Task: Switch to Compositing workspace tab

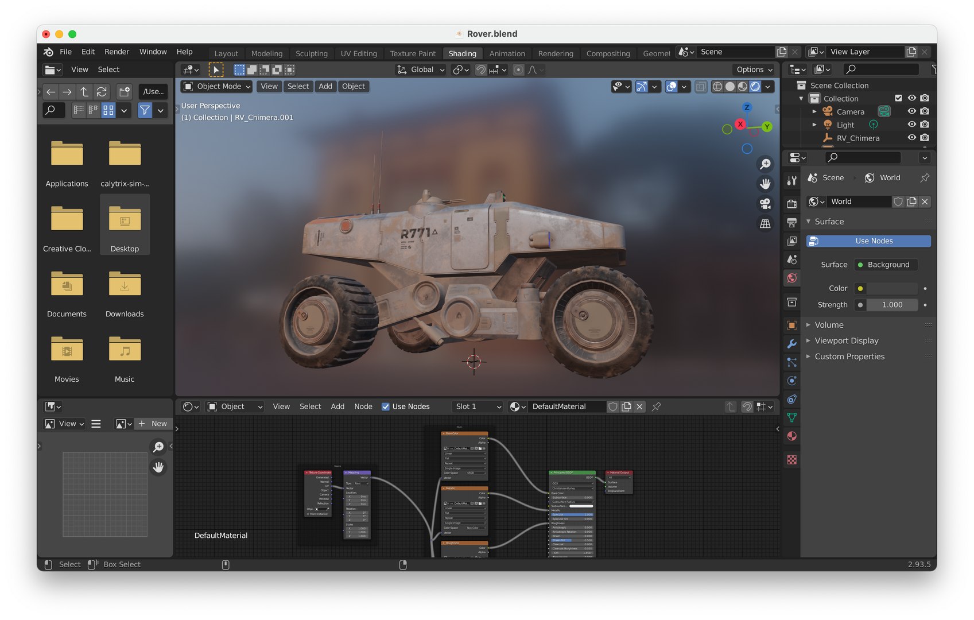Action: (x=608, y=53)
